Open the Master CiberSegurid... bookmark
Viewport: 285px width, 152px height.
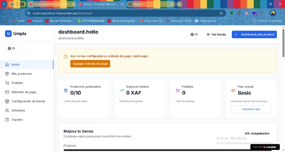[x=121, y=21]
